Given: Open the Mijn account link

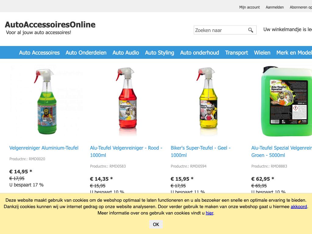Looking at the screenshot, I should (x=249, y=7).
